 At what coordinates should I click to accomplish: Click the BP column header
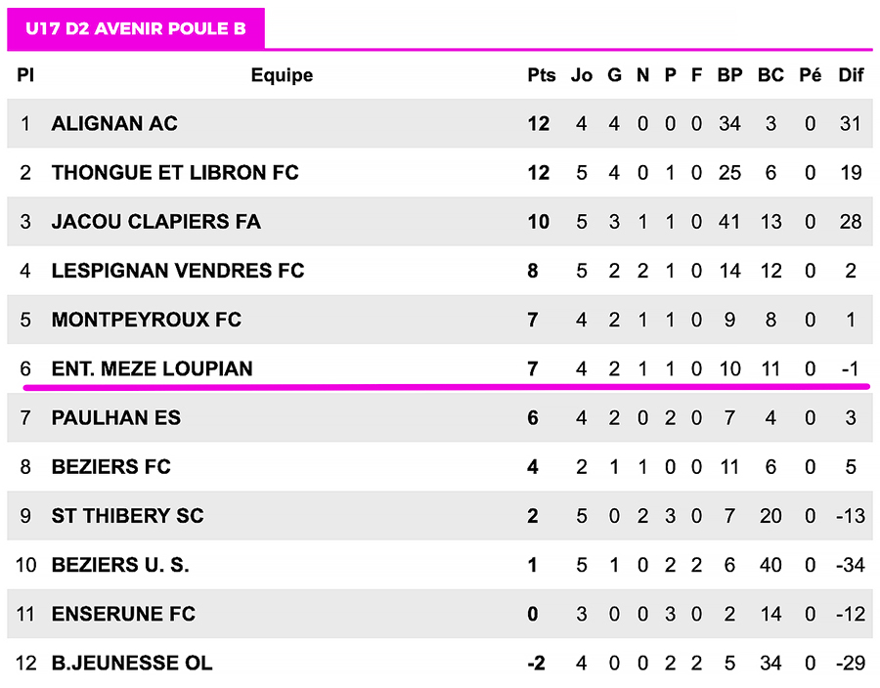tap(729, 75)
